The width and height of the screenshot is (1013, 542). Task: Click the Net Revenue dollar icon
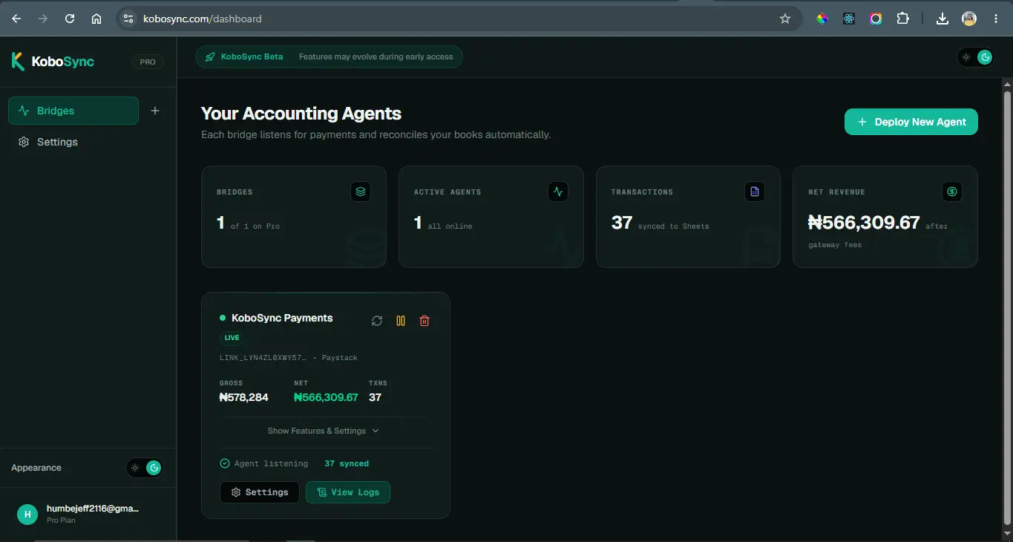(x=952, y=192)
